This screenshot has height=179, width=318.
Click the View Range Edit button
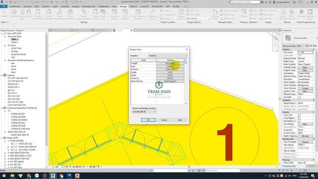click(x=305, y=124)
